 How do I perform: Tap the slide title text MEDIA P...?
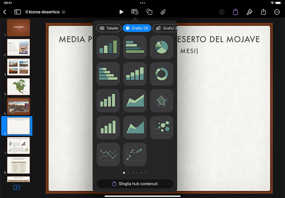pyautogui.click(x=76, y=39)
